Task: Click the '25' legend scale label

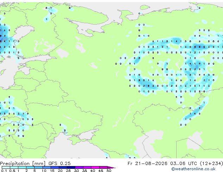Action: coord(68,171)
